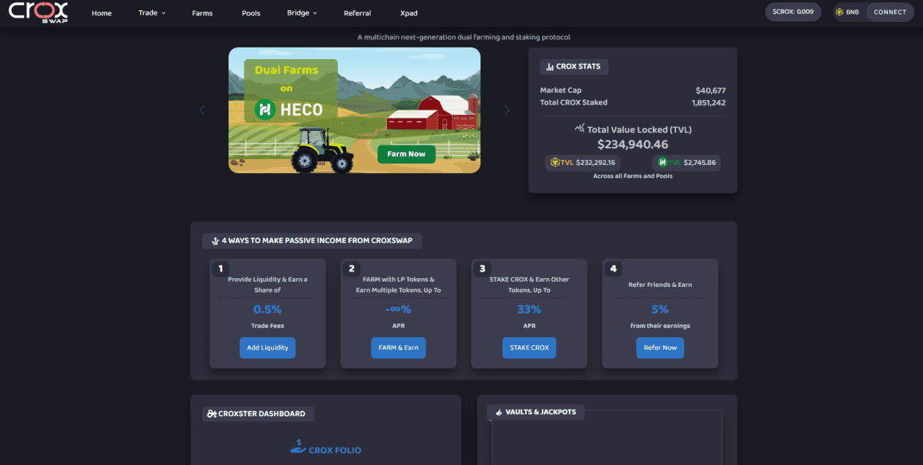Viewport: 923px width, 465px height.
Task: Click the Add Liquidity button
Action: pyautogui.click(x=267, y=347)
